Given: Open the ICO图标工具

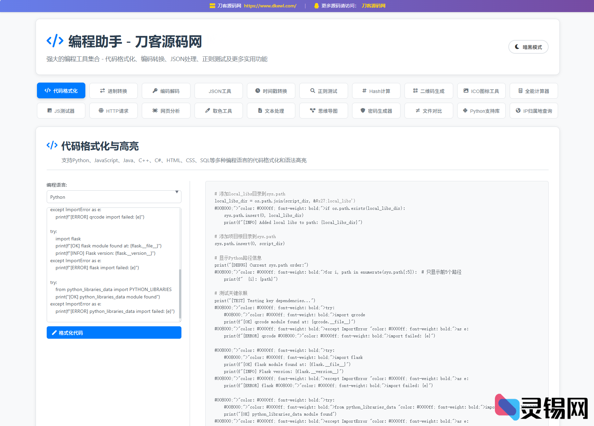Looking at the screenshot, I should point(481,91).
